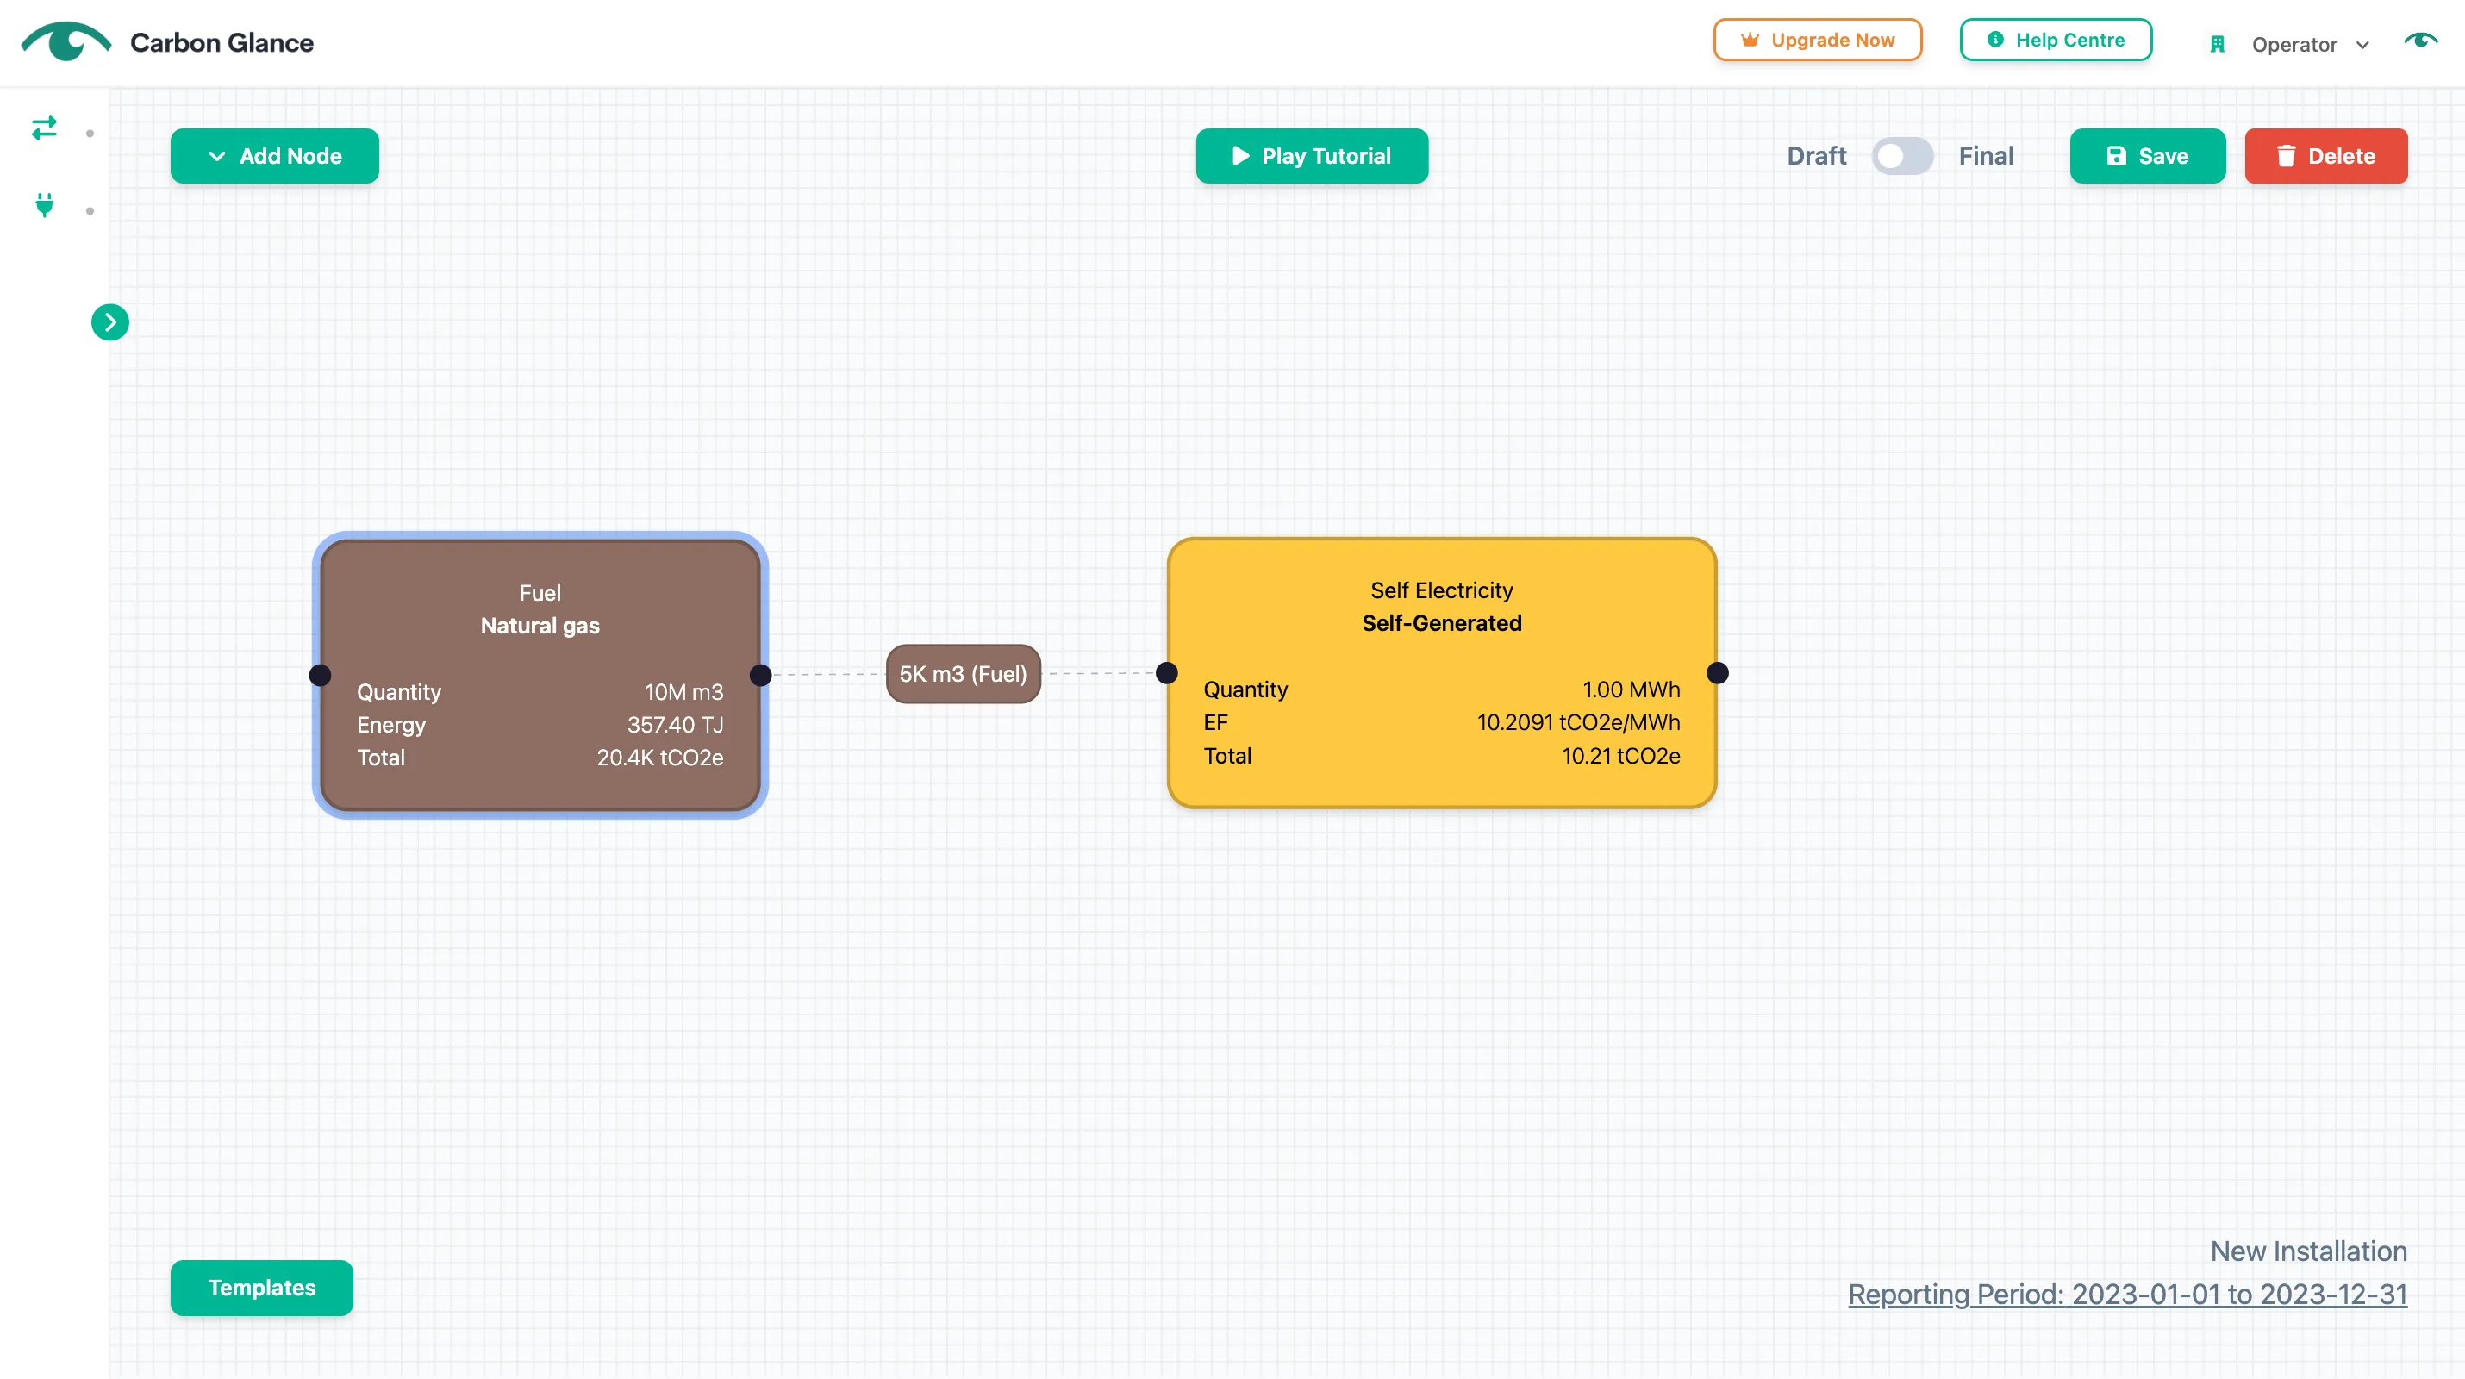
Task: Click the 20.4K tCO2e total value
Action: (x=660, y=758)
